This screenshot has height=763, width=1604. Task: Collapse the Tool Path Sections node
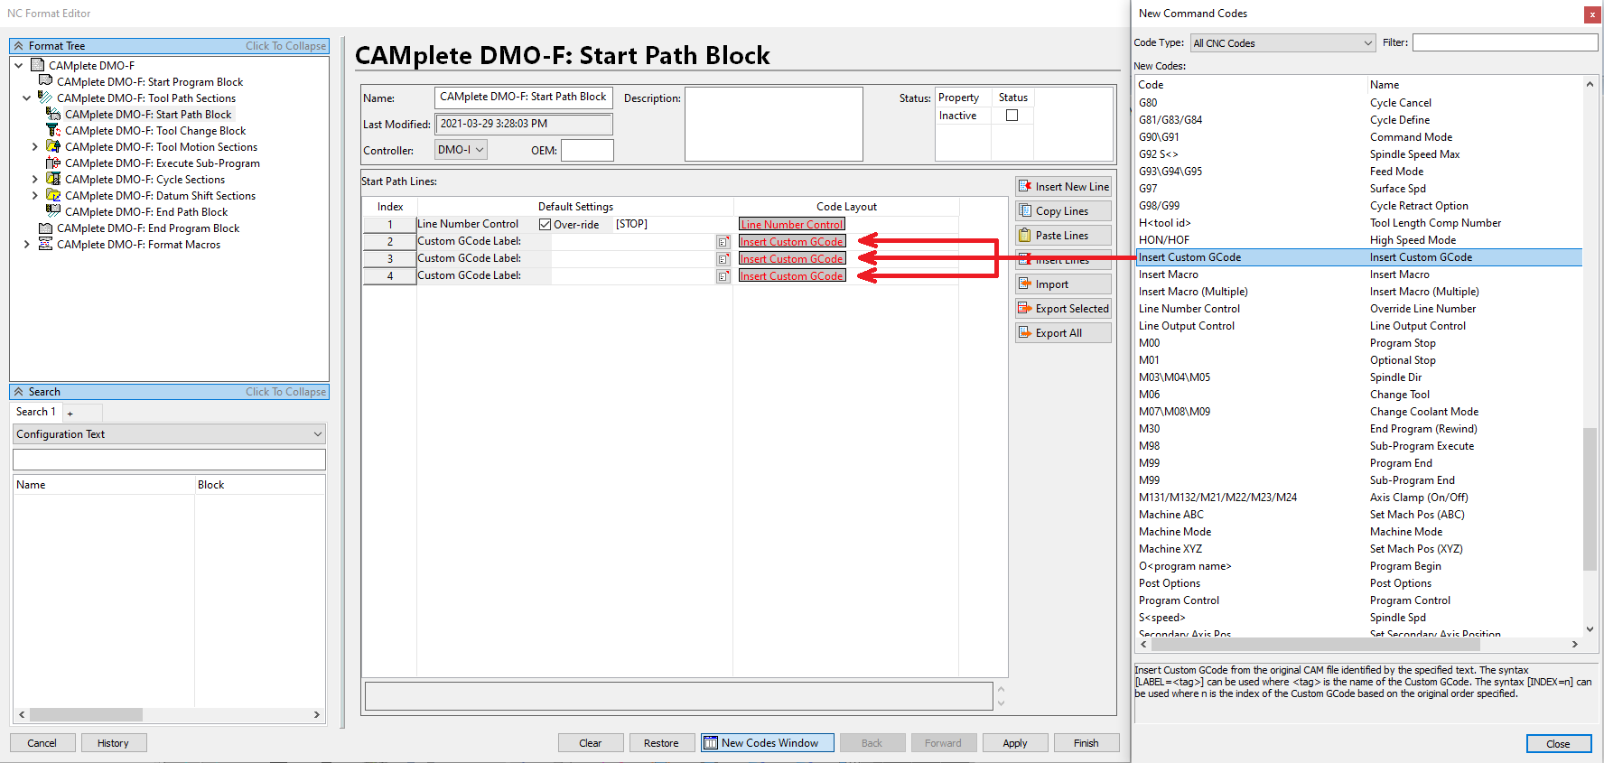point(27,98)
